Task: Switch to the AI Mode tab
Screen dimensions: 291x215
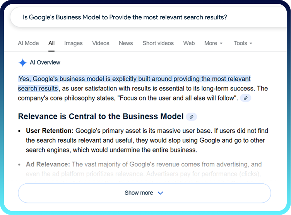Action: click(x=28, y=43)
